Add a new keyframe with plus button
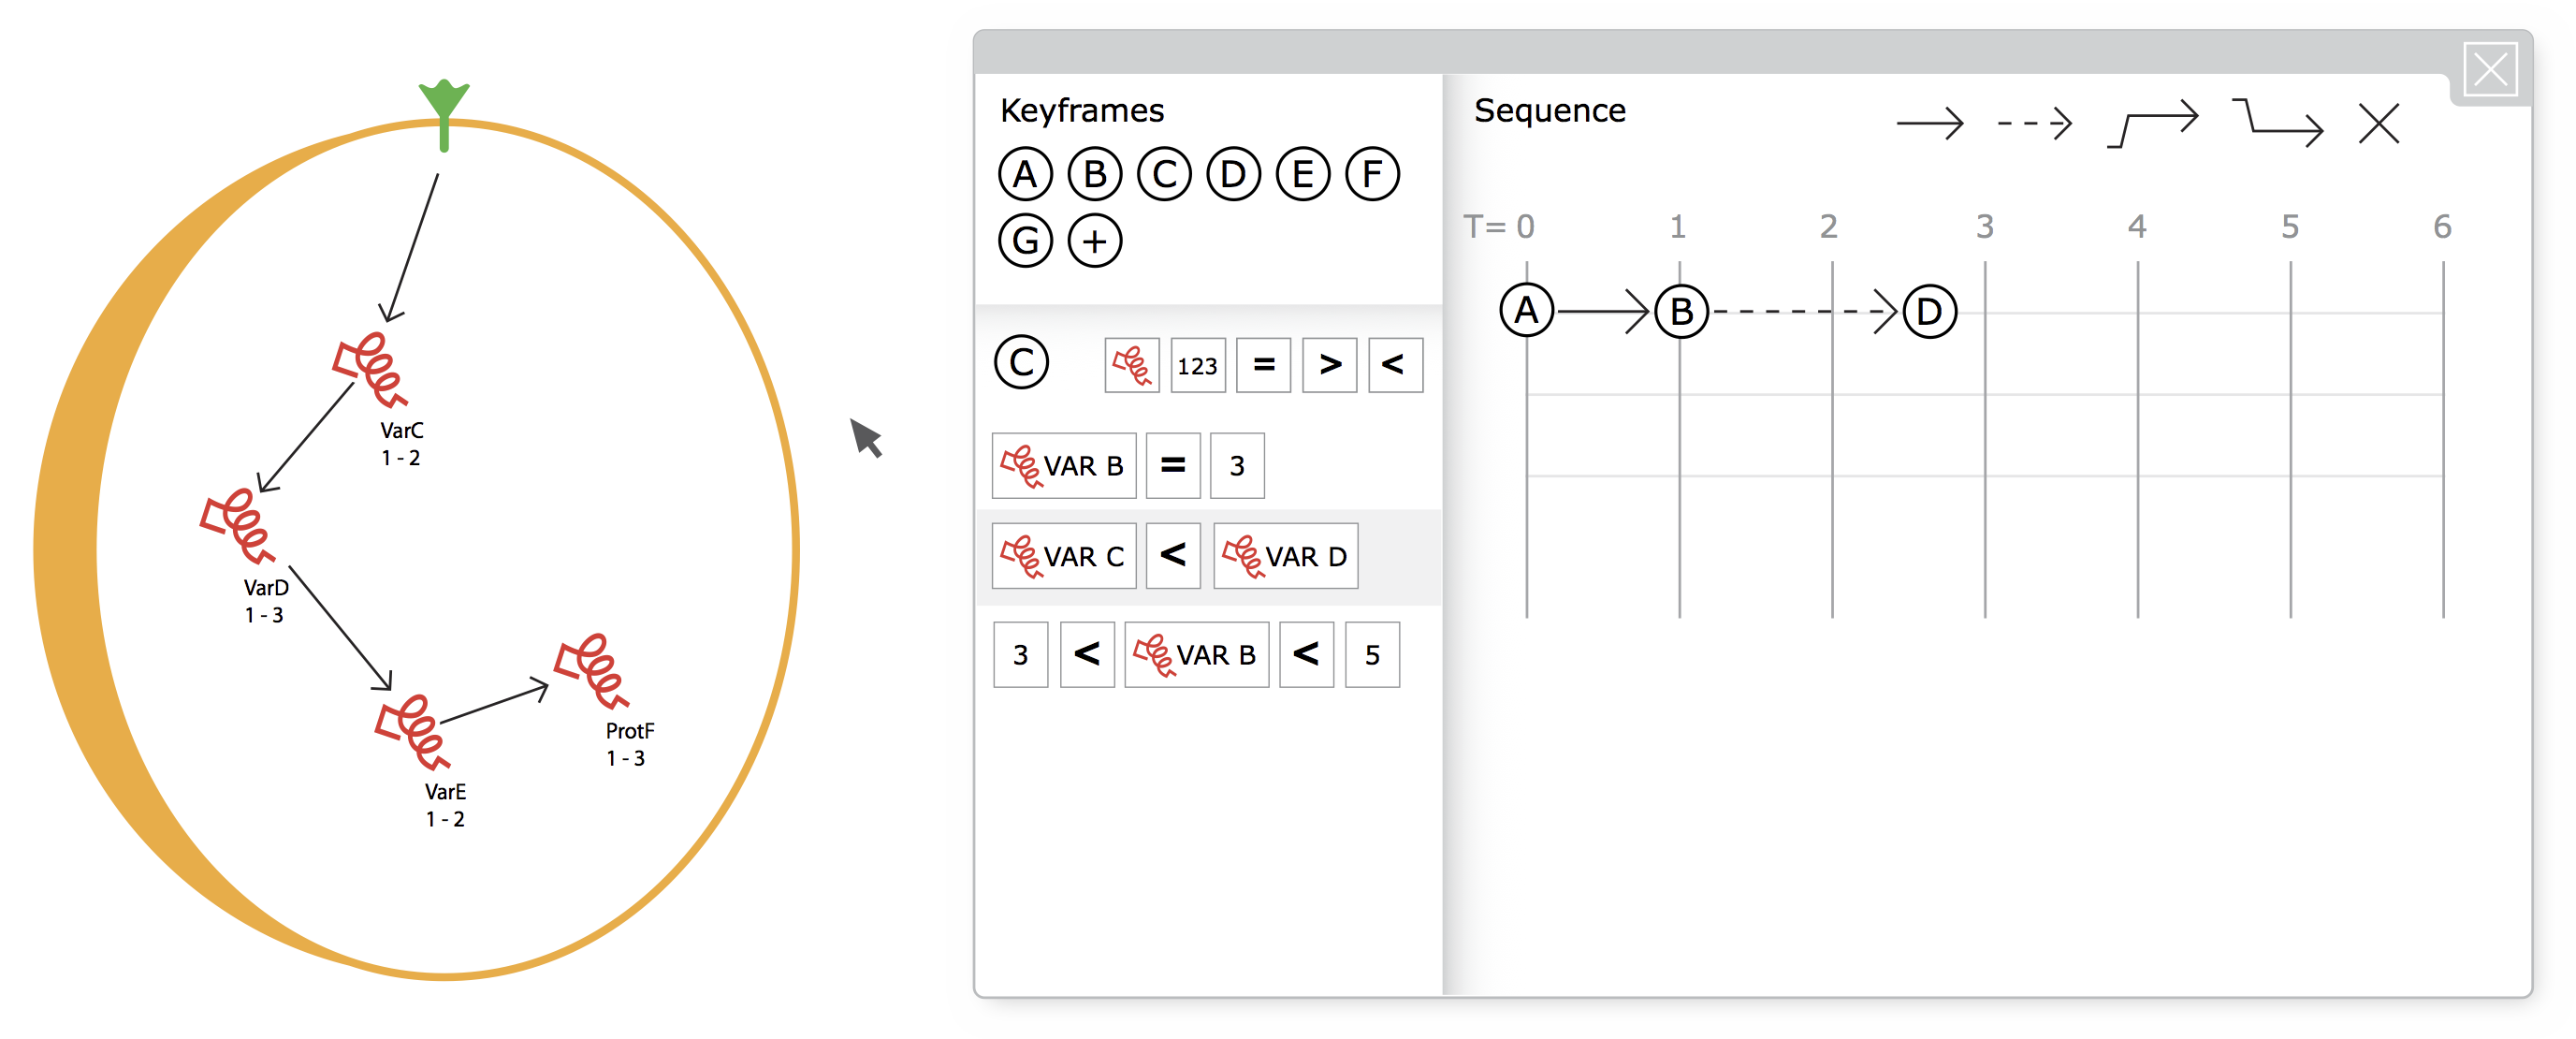This screenshot has width=2576, height=1039. 1095,241
